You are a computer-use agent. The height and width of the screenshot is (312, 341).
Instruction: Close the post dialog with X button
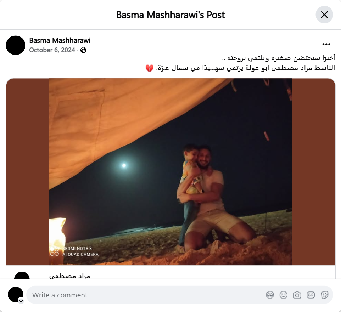[x=324, y=15]
